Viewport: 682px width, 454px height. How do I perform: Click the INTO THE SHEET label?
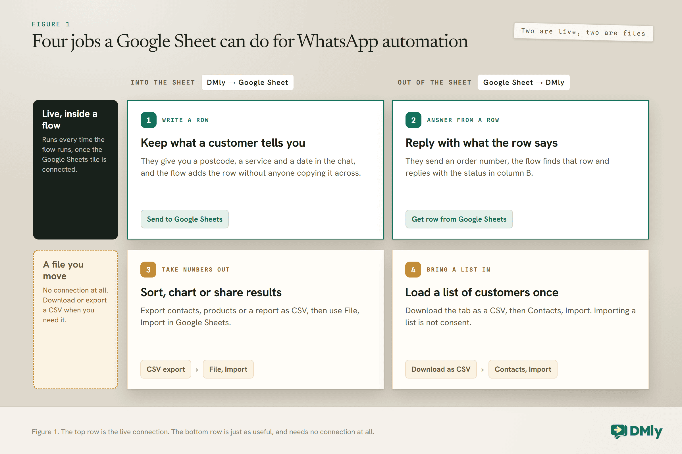coord(163,83)
